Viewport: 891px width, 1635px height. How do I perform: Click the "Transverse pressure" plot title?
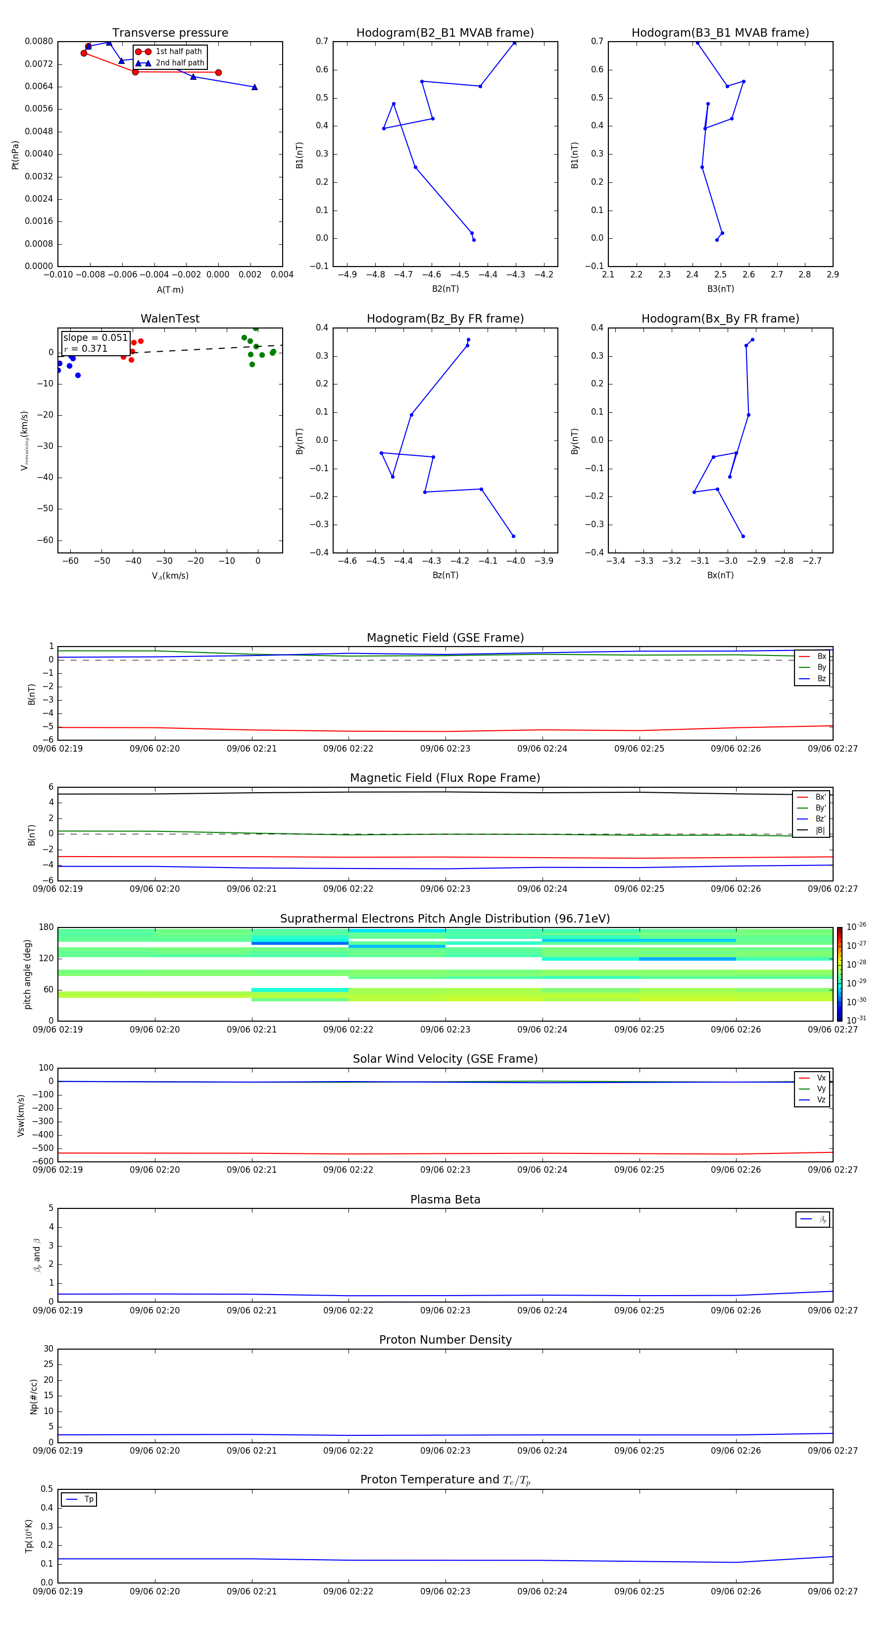170,33
